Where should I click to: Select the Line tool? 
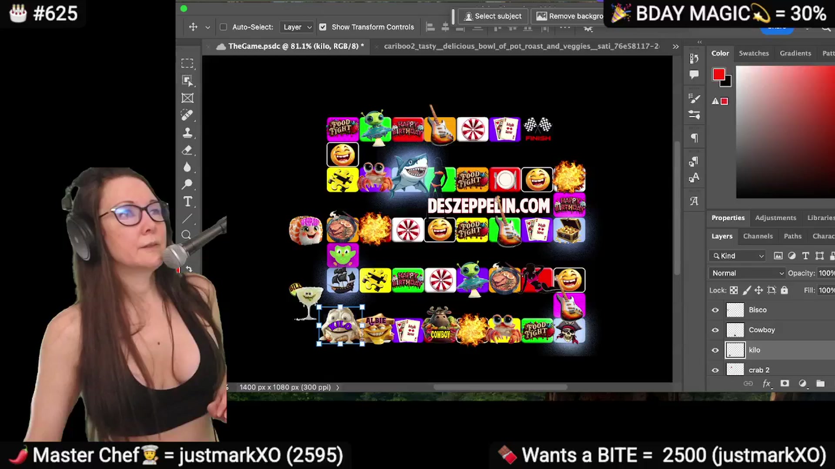tap(187, 219)
